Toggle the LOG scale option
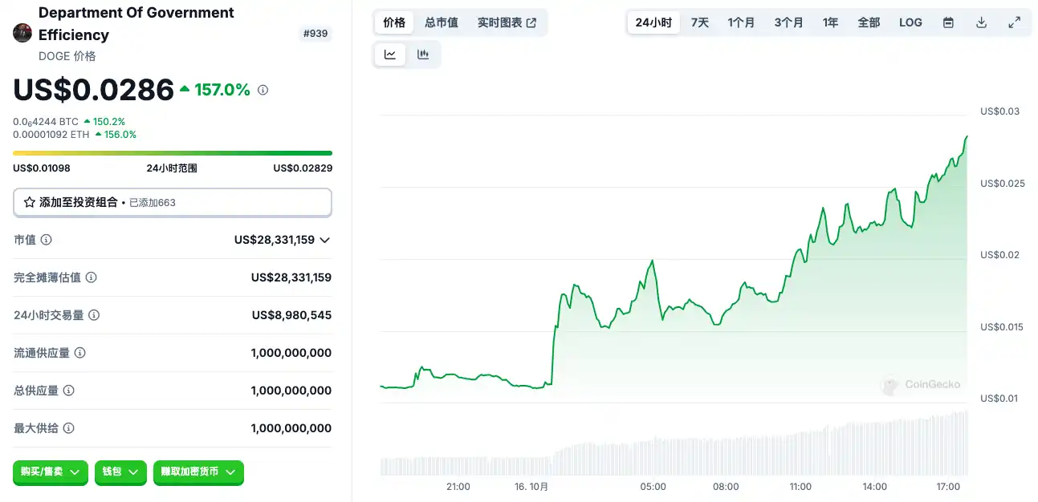 click(x=910, y=22)
